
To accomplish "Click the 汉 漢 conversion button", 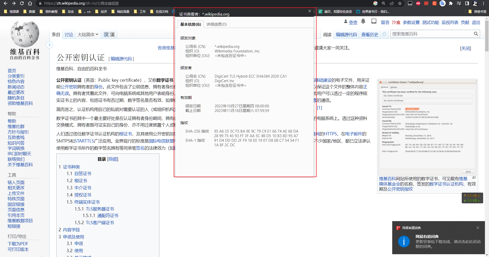I will [x=109, y=35].
